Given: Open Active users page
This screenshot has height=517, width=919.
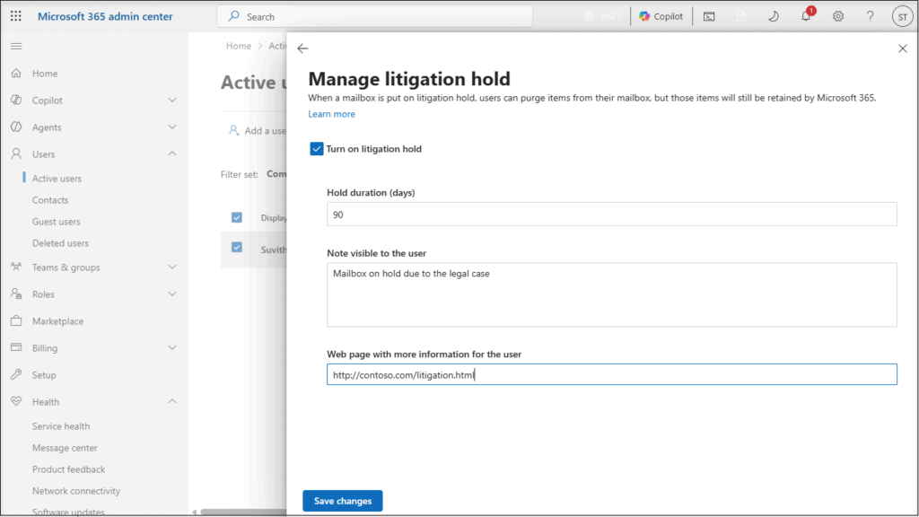Looking at the screenshot, I should [57, 179].
